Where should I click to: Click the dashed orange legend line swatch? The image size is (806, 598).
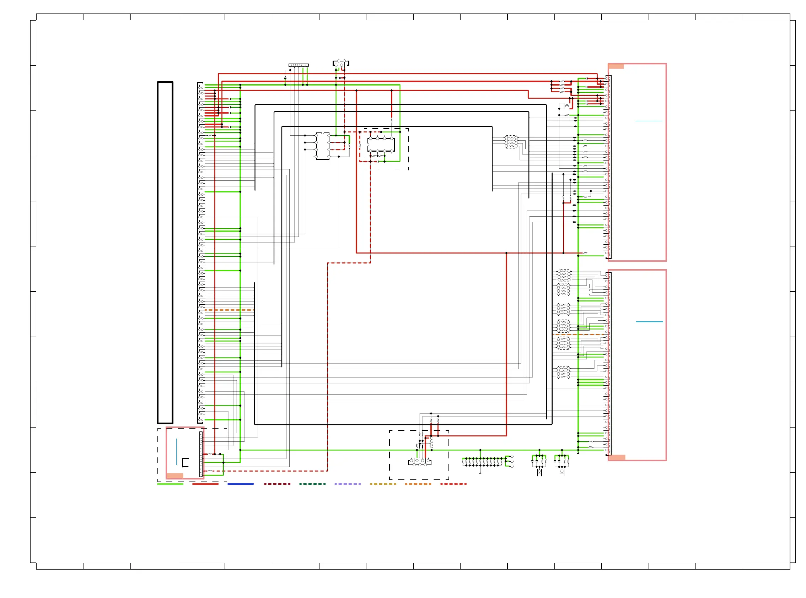click(x=418, y=484)
